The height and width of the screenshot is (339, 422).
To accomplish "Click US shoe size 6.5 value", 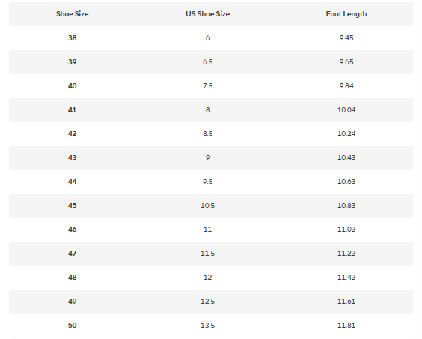I will 207,62.
